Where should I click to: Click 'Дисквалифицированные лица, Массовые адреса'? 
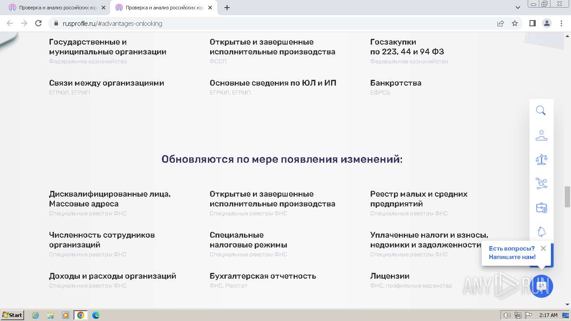(110, 199)
